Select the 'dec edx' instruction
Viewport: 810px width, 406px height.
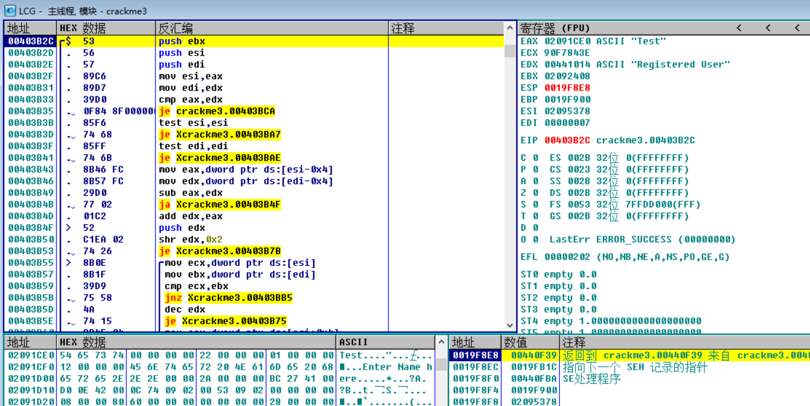184,309
